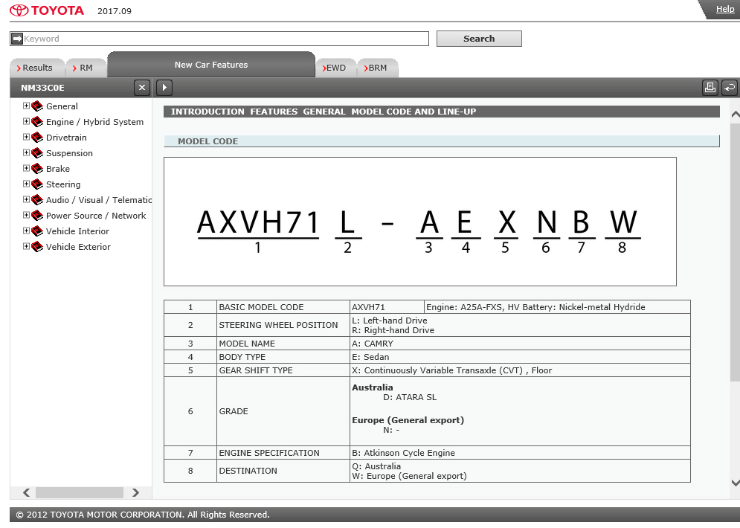Screen dimensions: 740x528
Task: Click the 'E: Sedan' cell
Action: click(x=520, y=357)
